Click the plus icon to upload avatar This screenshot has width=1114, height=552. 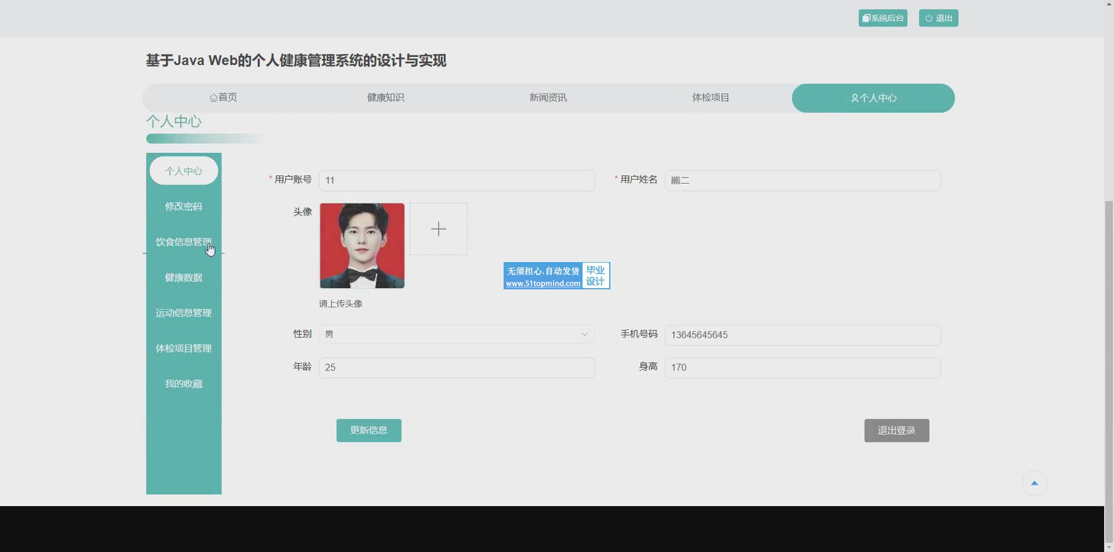pyautogui.click(x=438, y=229)
